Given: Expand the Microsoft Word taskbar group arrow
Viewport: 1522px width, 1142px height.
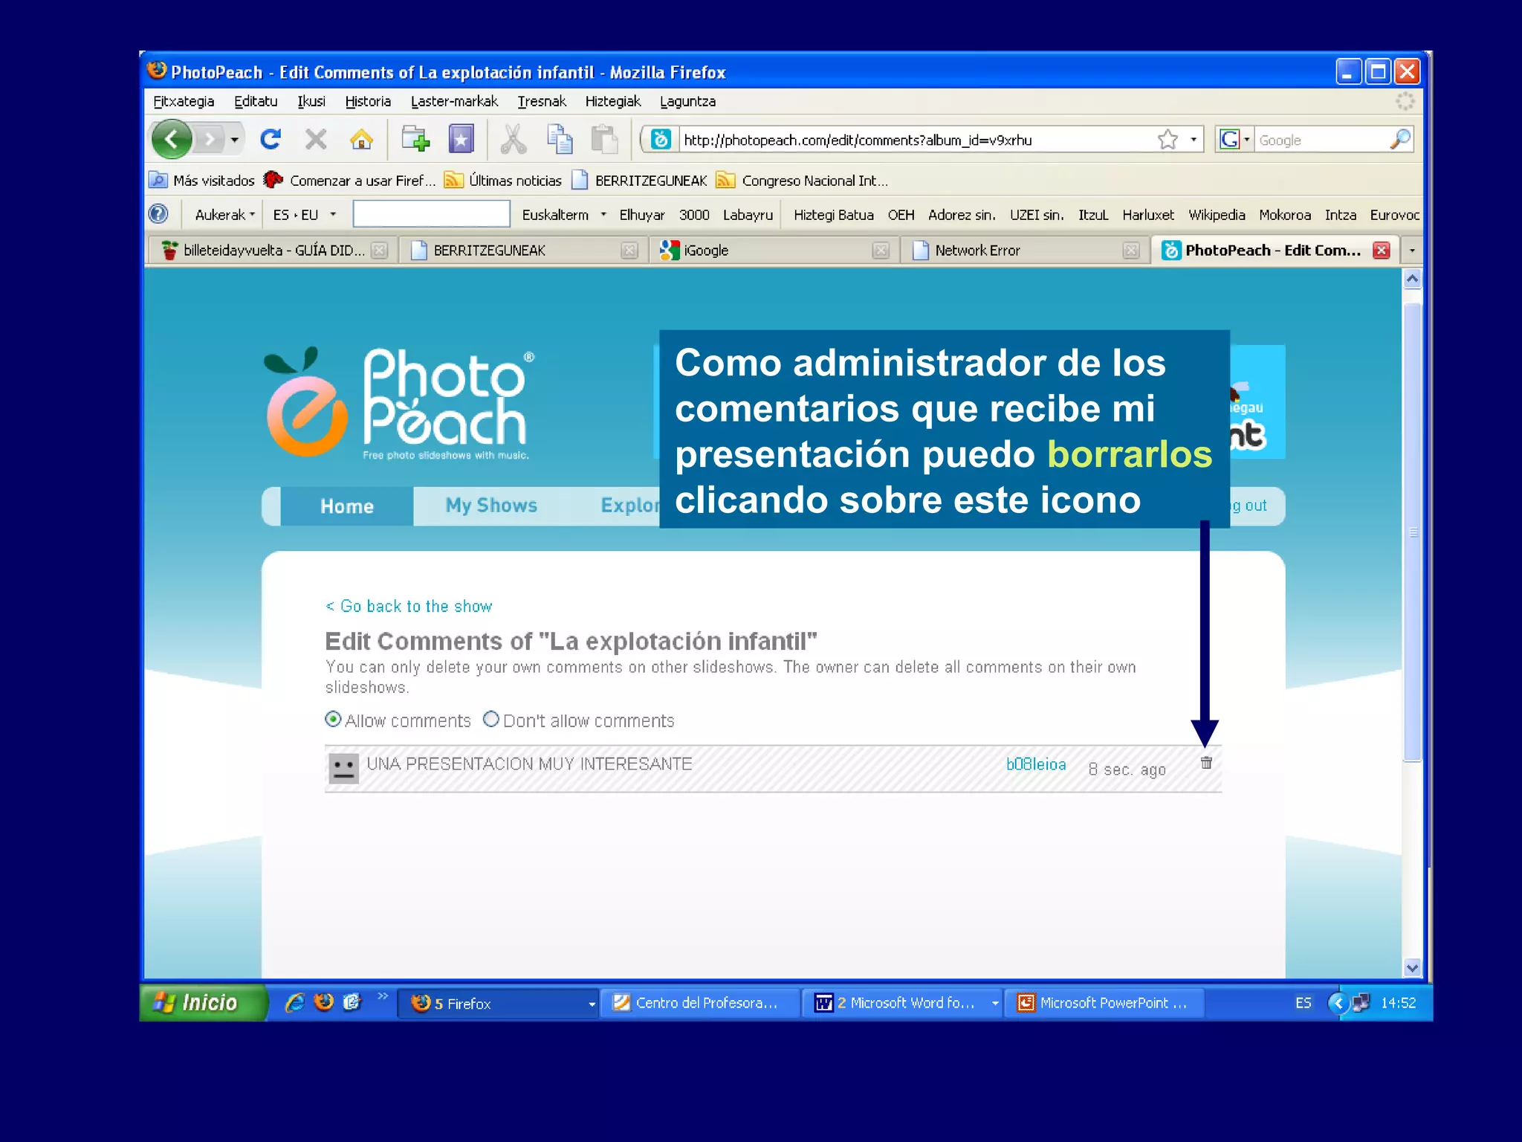Looking at the screenshot, I should pos(994,1004).
